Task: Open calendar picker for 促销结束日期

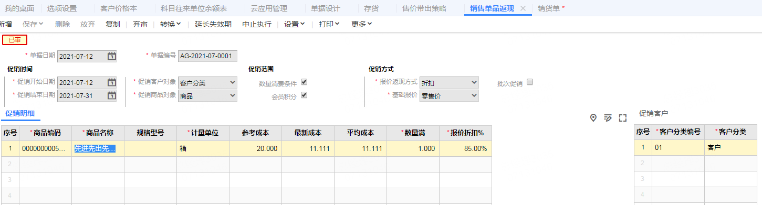Action: (111, 95)
